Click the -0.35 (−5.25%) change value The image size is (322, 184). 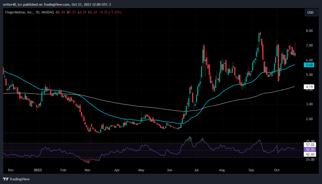110,12
